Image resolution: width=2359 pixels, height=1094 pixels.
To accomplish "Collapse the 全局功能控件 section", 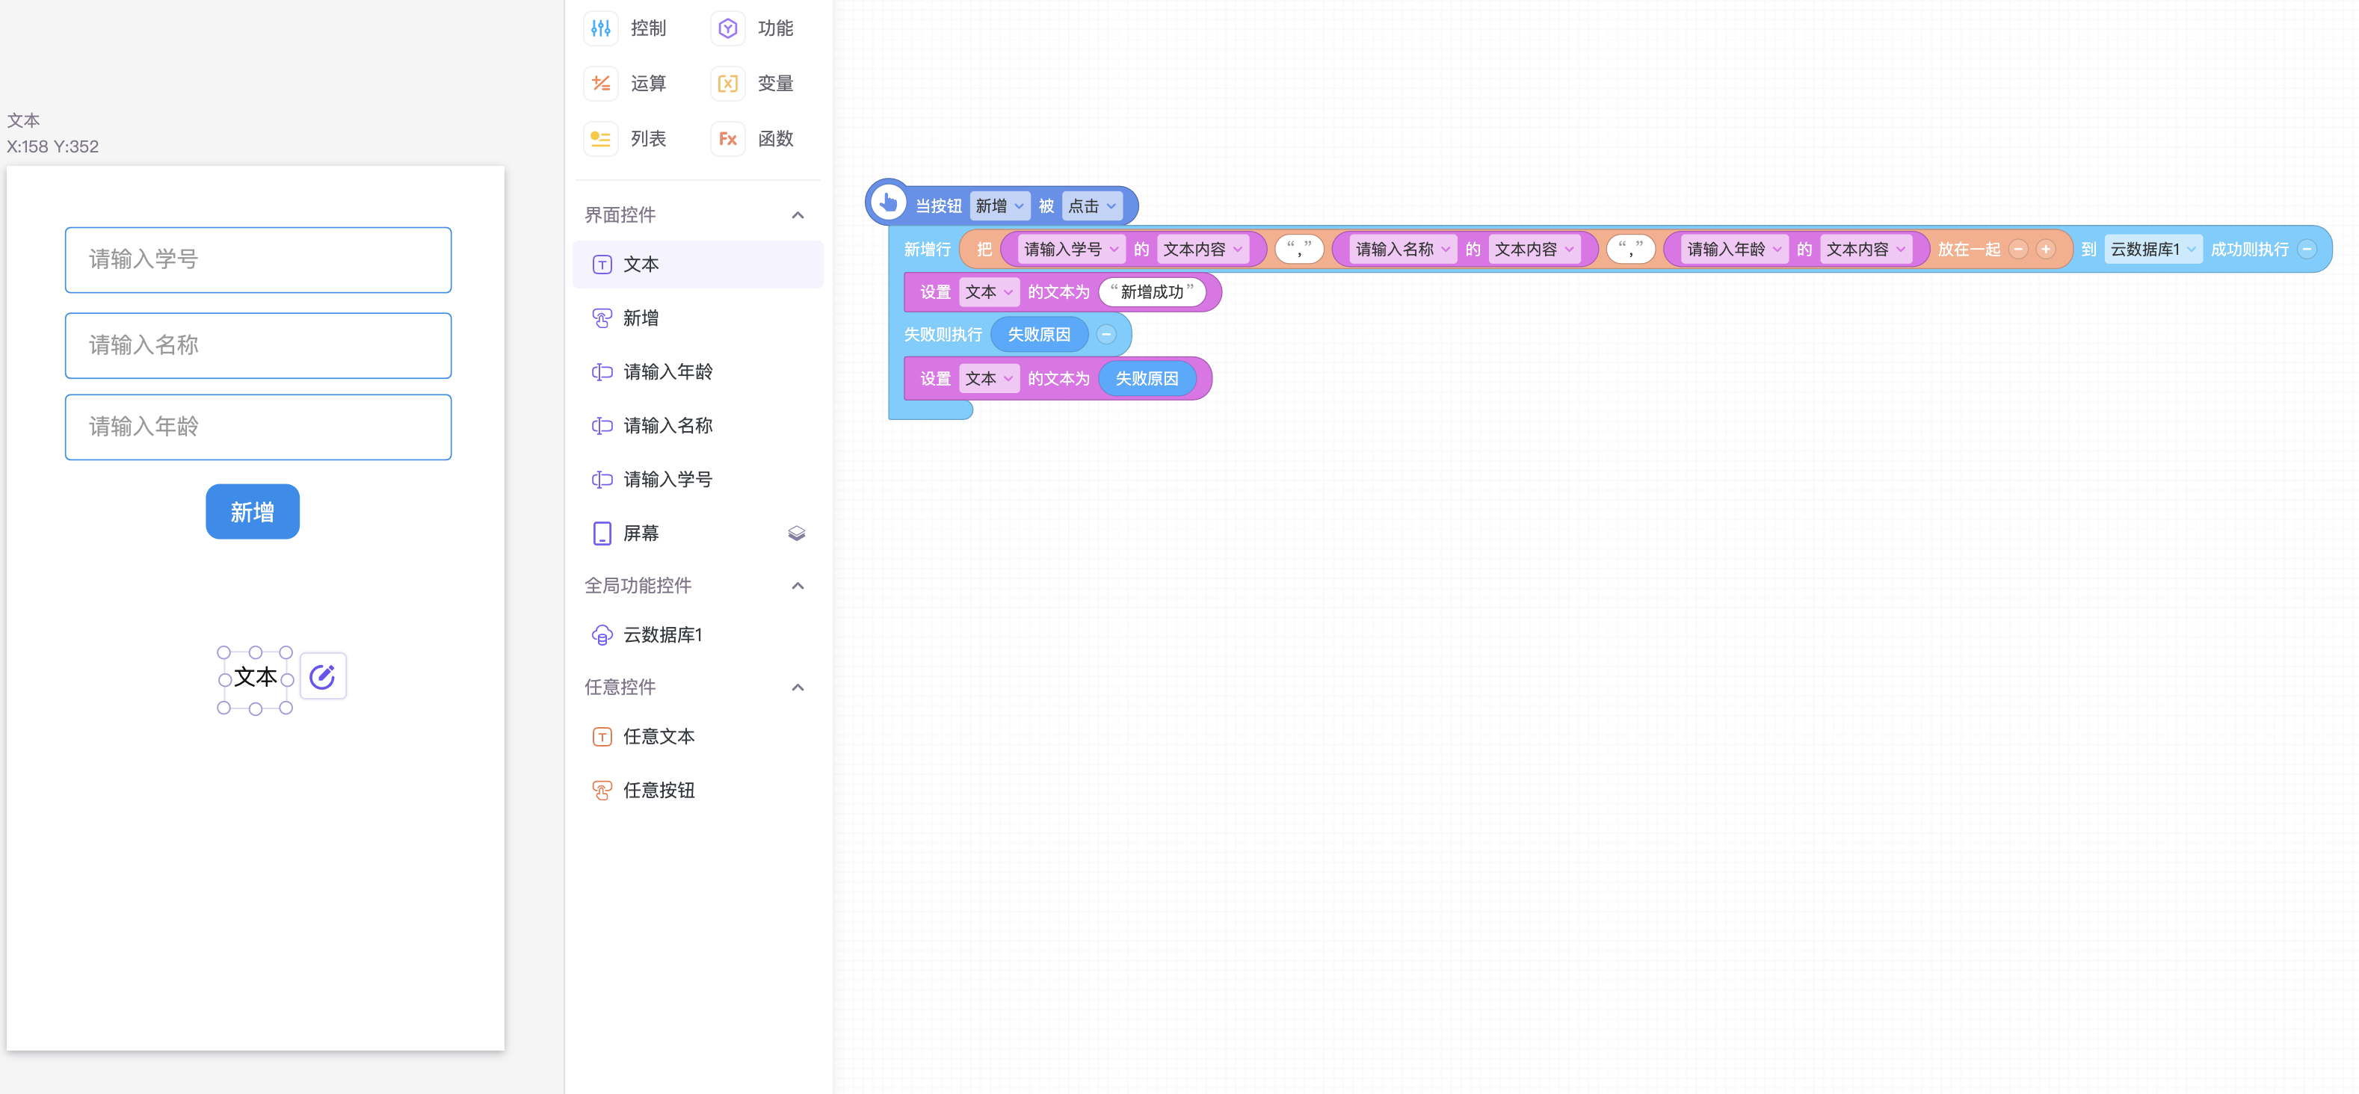I will [797, 586].
